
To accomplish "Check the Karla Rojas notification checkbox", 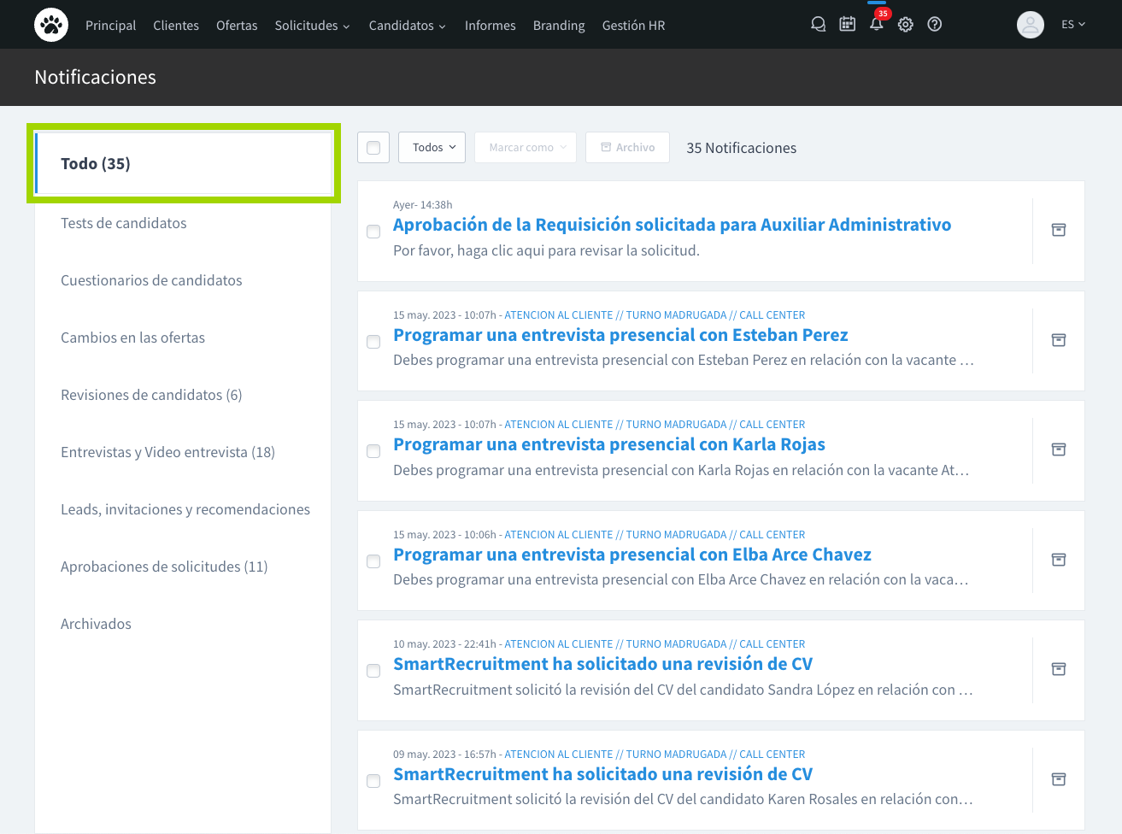I will coord(373,451).
